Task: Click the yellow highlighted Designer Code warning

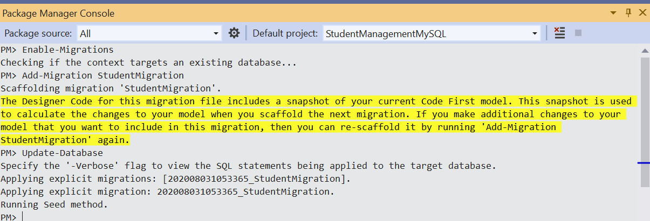Action: point(313,114)
